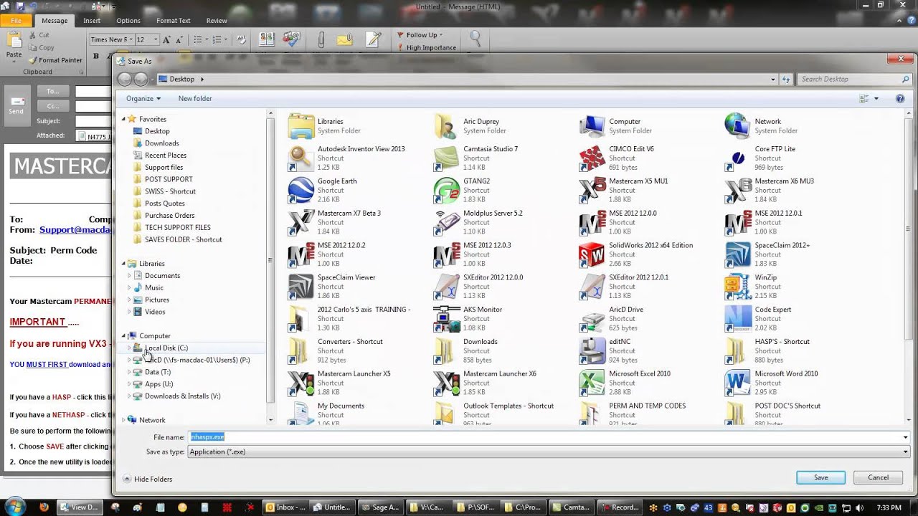Viewport: 918px width, 516px height.
Task: Click Paste in the Outlook ribbon
Action: click(x=14, y=44)
